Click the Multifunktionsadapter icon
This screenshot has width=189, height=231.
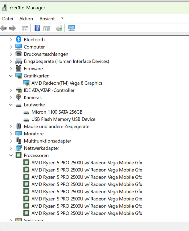click(18, 141)
